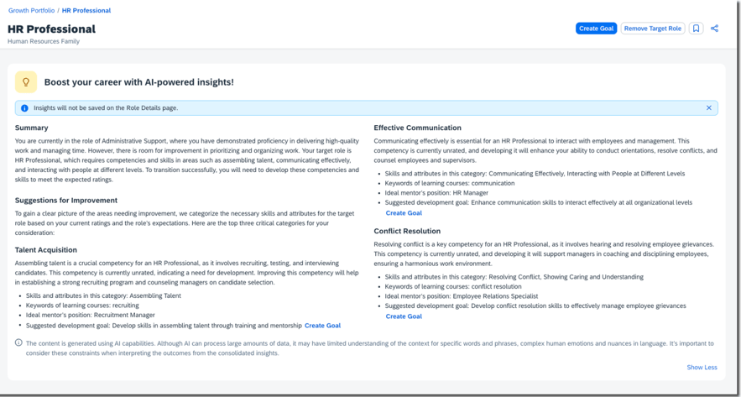Viewport: 741px width, 397px height.
Task: Click HR Professional breadcrumb item
Action: [86, 11]
